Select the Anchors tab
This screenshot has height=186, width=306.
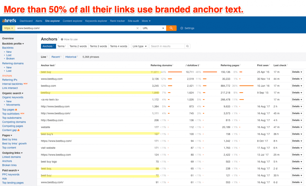pyautogui.click(x=48, y=46)
